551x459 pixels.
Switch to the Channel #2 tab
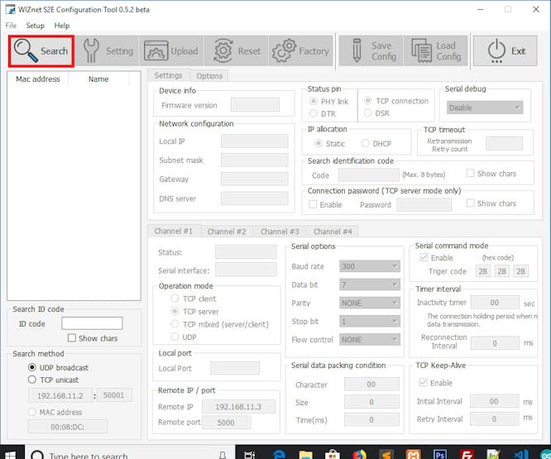tap(227, 232)
